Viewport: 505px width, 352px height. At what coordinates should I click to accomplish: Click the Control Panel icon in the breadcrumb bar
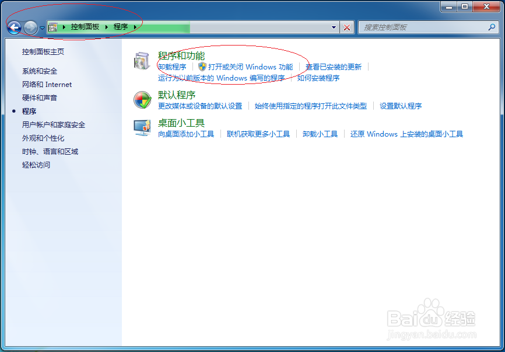54,26
